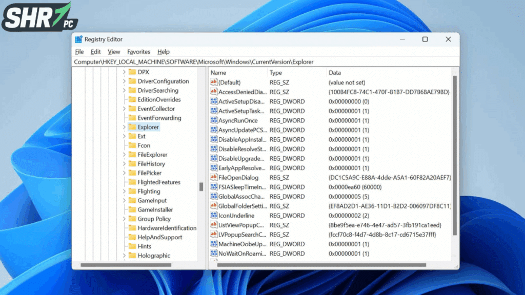Click the NoWaitOnRoami... DWORD icon
The width and height of the screenshot is (525, 295).
[214, 254]
